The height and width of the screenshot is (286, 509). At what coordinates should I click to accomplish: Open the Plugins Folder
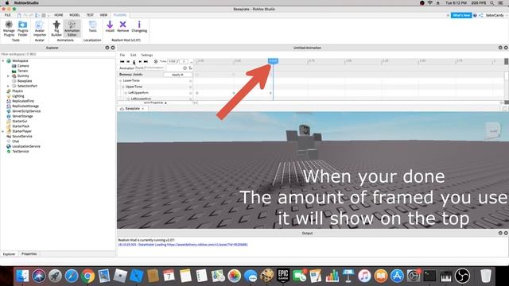[x=23, y=29]
